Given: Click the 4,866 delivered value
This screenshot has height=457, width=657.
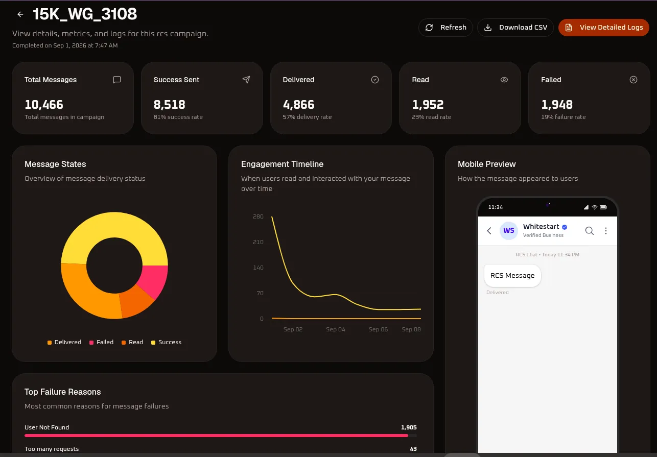Looking at the screenshot, I should click(x=299, y=105).
